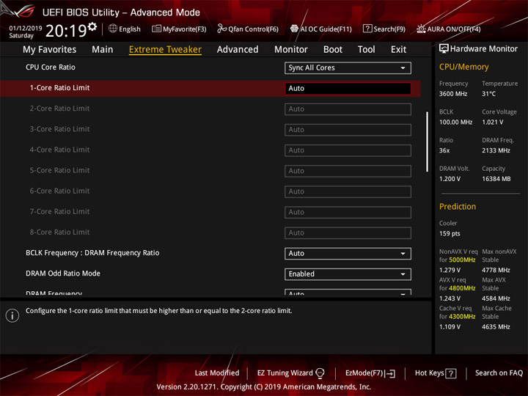Click the 4800MHz AVX prediction value
Image resolution: width=528 pixels, height=396 pixels.
[462, 288]
